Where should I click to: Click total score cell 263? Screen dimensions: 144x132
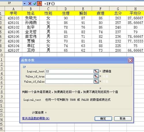(118, 18)
